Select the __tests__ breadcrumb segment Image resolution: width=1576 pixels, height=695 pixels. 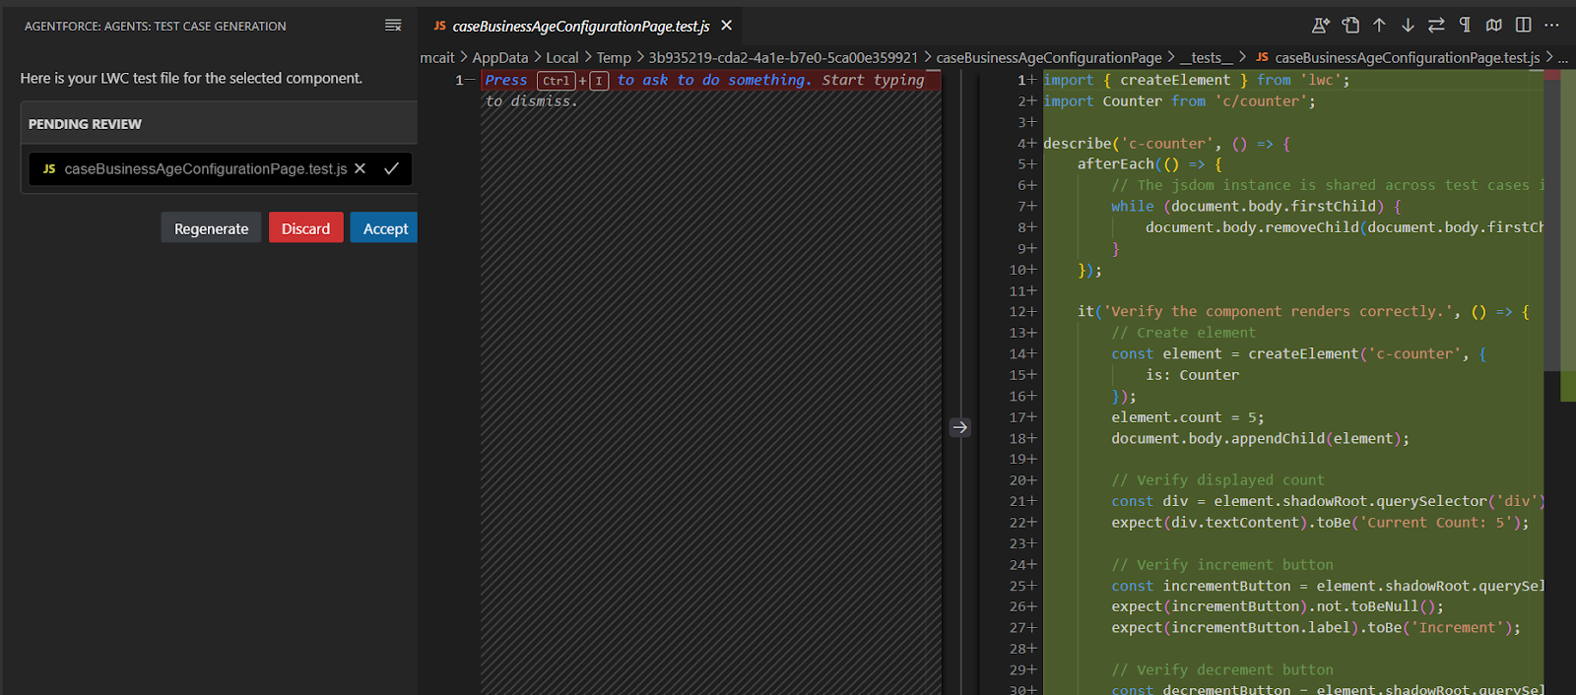[1207, 58]
